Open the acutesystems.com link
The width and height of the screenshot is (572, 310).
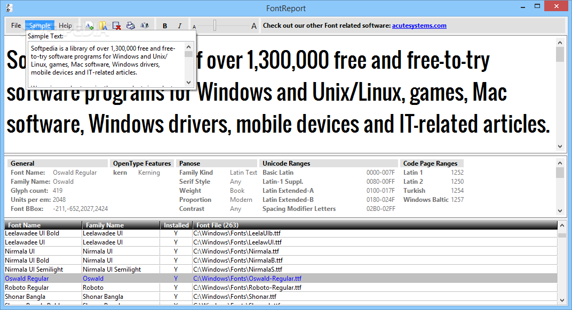[x=419, y=26]
